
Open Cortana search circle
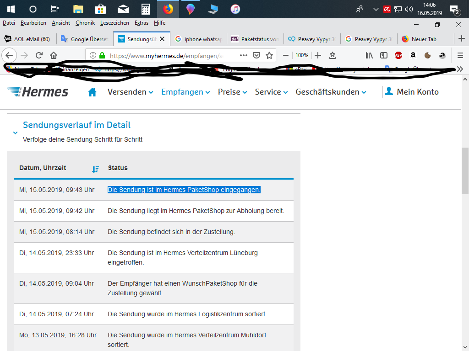point(33,9)
